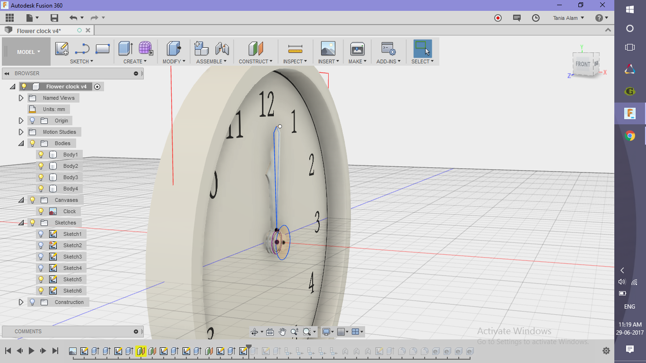This screenshot has height=363, width=646.
Task: Click the Extrude box icon
Action: tap(125, 48)
